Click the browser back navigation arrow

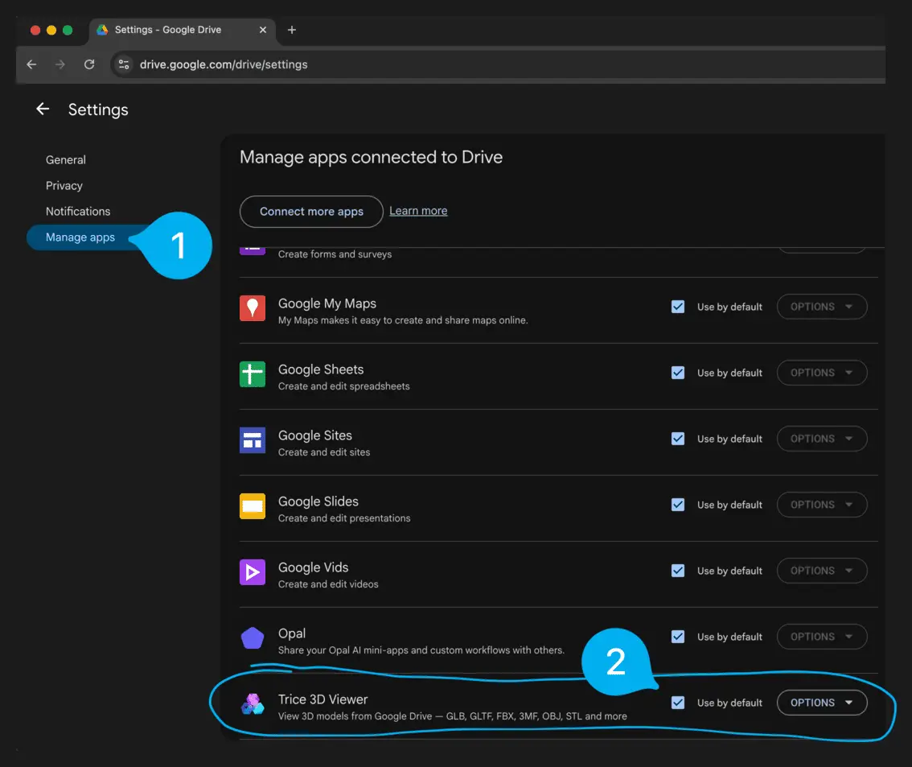click(x=31, y=64)
